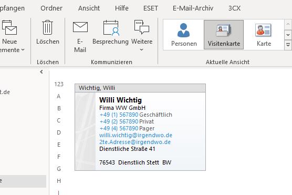Viewport: 292px width, 195px height.
Task: Jump to contacts starting with A
Action: 59,96
